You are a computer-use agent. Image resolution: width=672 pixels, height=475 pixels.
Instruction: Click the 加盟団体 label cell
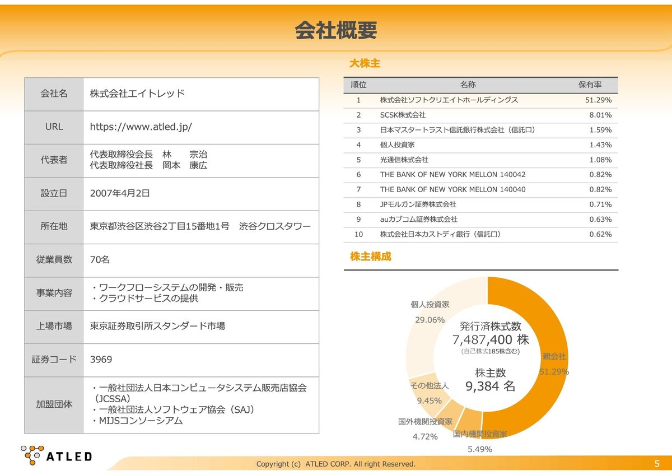(54, 404)
